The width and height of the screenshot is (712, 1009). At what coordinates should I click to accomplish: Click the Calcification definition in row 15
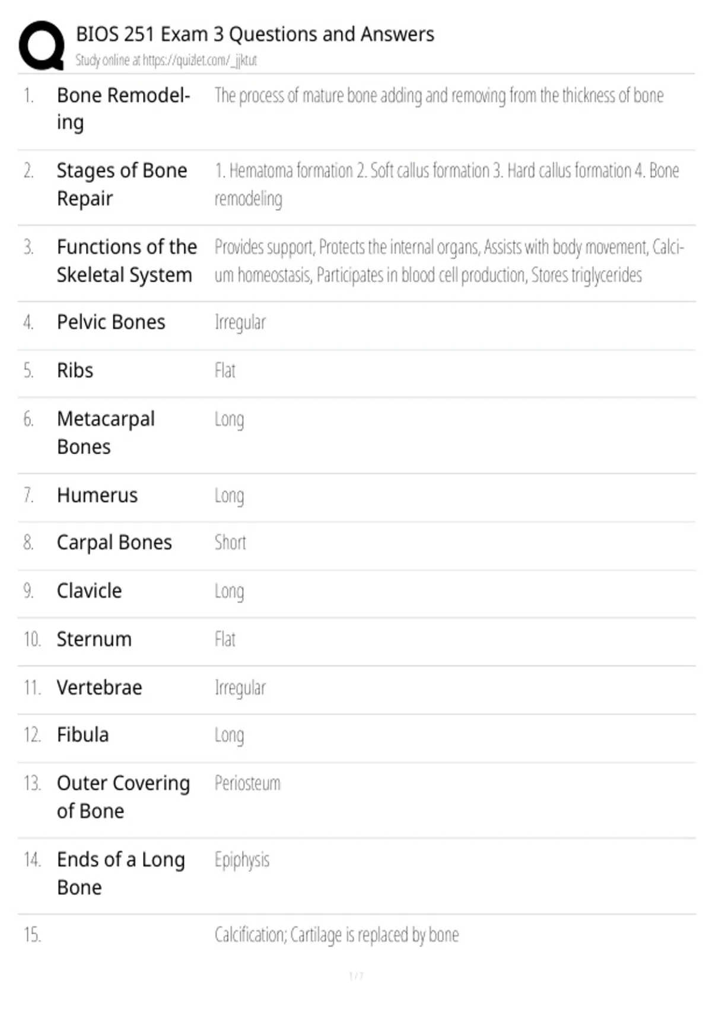pyautogui.click(x=336, y=935)
